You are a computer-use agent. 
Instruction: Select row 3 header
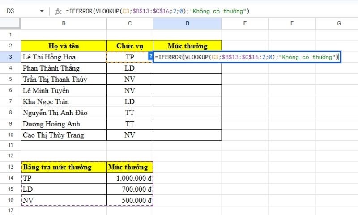click(x=10, y=57)
